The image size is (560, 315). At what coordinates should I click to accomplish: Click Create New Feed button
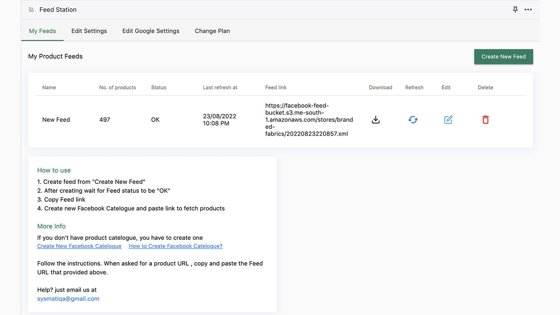click(x=504, y=56)
